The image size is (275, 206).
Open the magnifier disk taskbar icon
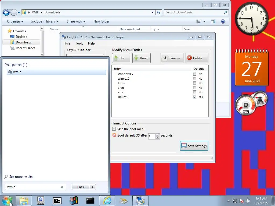(41, 201)
